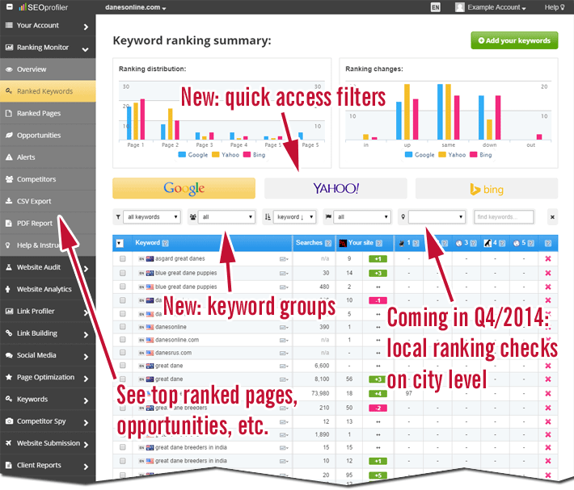The width and height of the screenshot is (574, 490).
Task: Open the Help menu
Action: point(554,7)
